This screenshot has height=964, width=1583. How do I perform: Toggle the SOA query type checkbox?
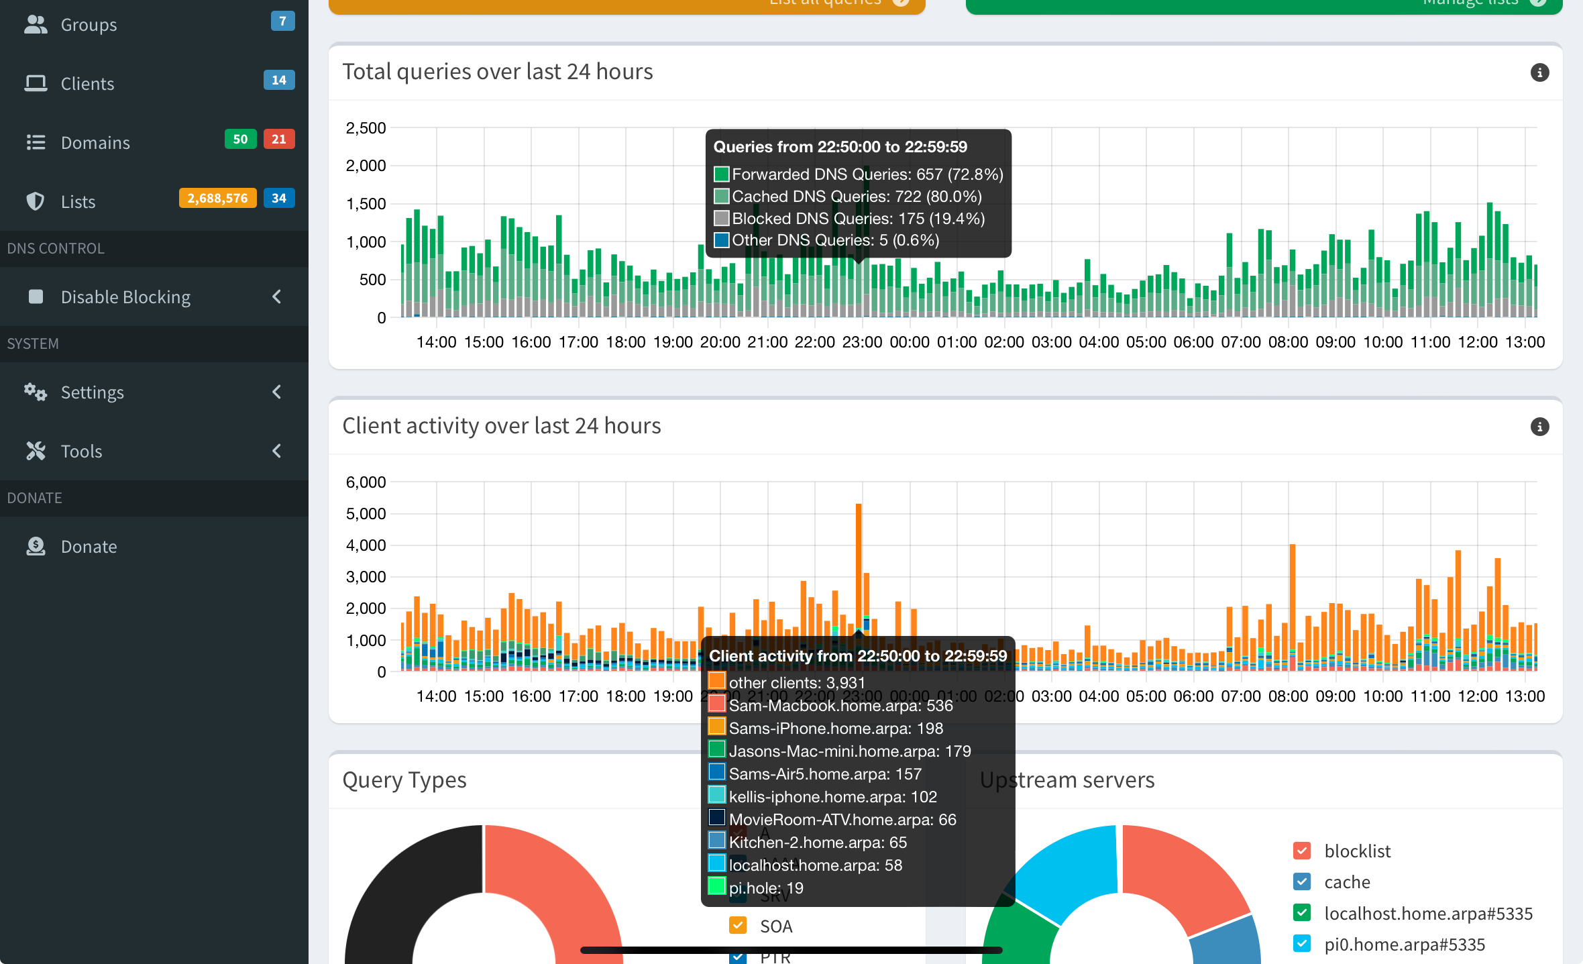[738, 925]
